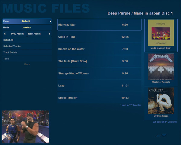
Task: Click the Prev Album left arrow
Action: click(5, 34)
